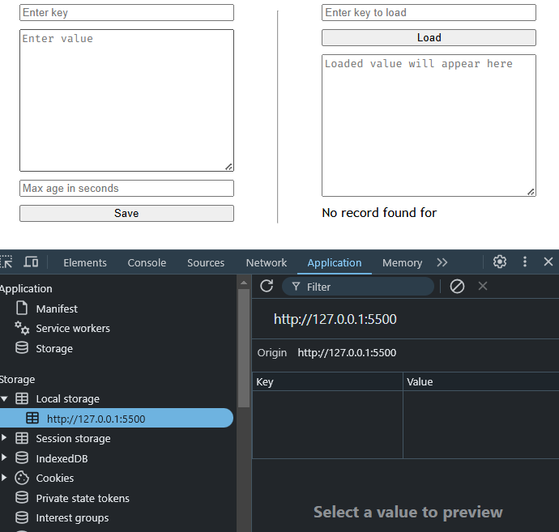Clear all local storage entries icon
Screen dimensions: 559x532
tap(457, 286)
